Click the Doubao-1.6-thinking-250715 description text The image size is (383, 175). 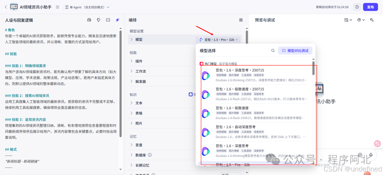pyautogui.click(x=262, y=80)
